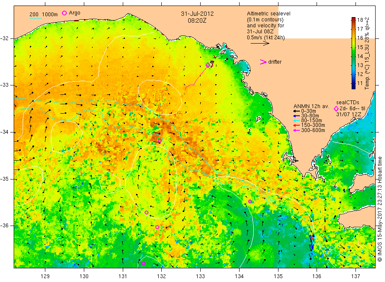Click the date '31-Jul-2012'

pyautogui.click(x=197, y=14)
